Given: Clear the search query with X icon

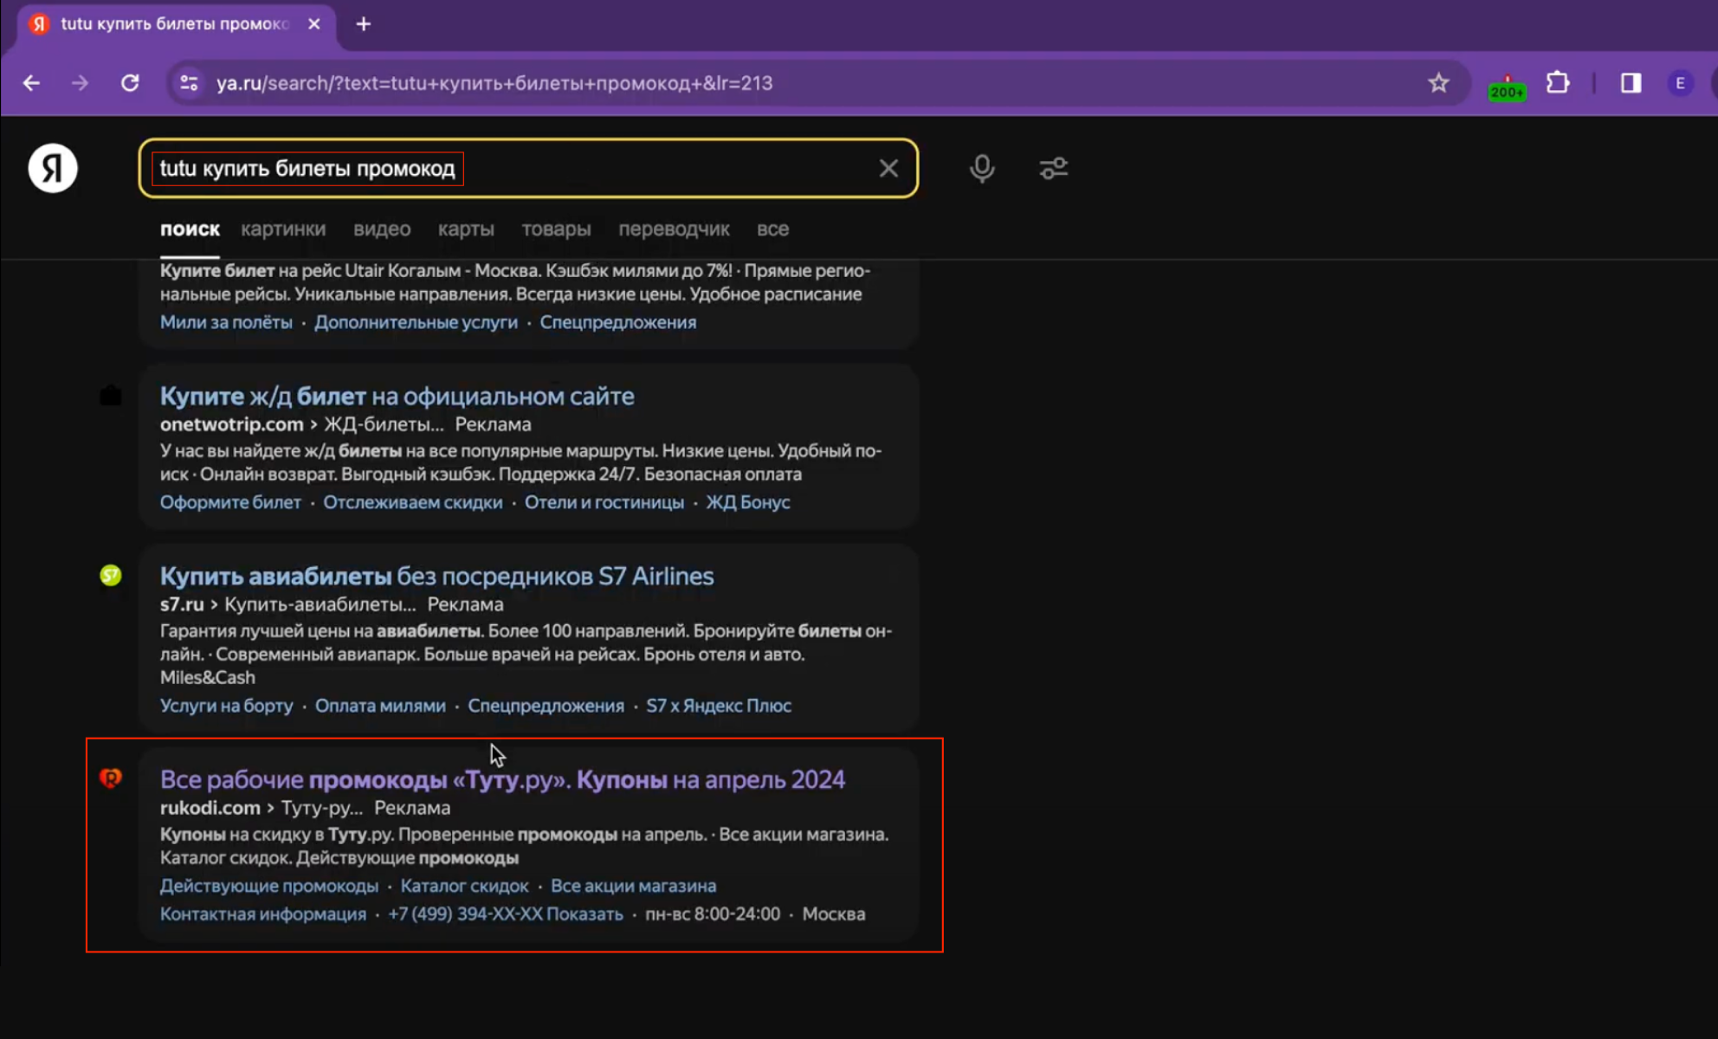Looking at the screenshot, I should click(x=888, y=169).
